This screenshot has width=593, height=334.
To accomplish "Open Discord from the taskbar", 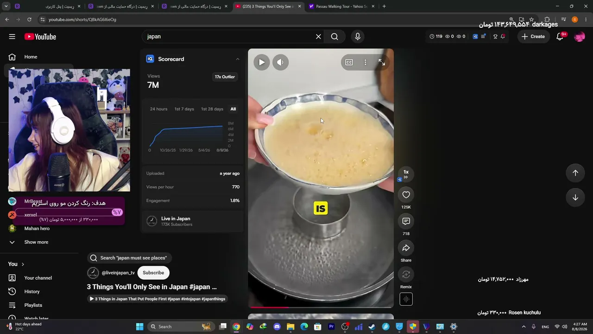I will pyautogui.click(x=277, y=327).
